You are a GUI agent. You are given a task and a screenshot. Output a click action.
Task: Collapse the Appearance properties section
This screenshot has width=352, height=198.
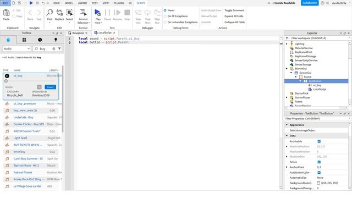tap(287, 125)
